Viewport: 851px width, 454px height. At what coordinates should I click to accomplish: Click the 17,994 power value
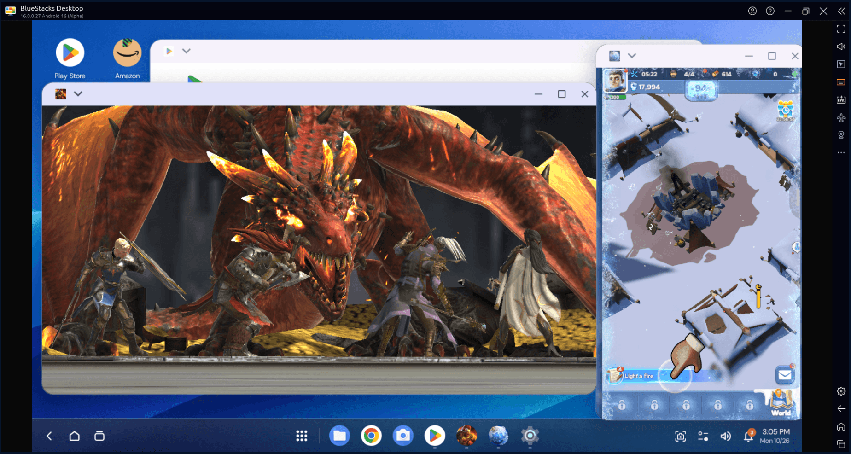tap(645, 87)
